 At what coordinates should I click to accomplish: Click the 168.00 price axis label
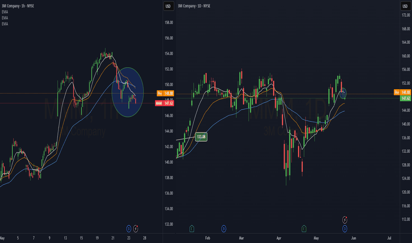click(x=406, y=29)
